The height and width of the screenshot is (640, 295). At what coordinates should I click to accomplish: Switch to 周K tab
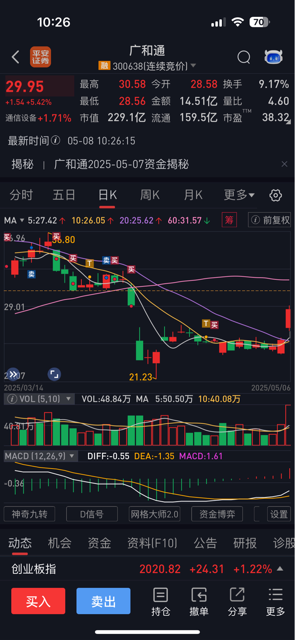(150, 195)
